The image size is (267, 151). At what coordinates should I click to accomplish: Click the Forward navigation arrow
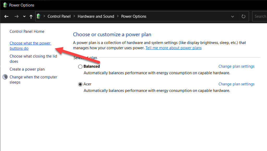[x=16, y=16]
